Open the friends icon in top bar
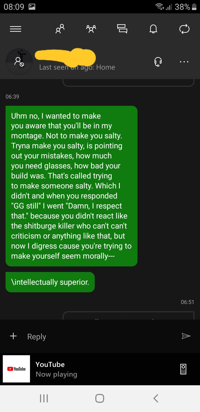Image resolution: width=200 pixels, height=412 pixels. tap(60, 29)
